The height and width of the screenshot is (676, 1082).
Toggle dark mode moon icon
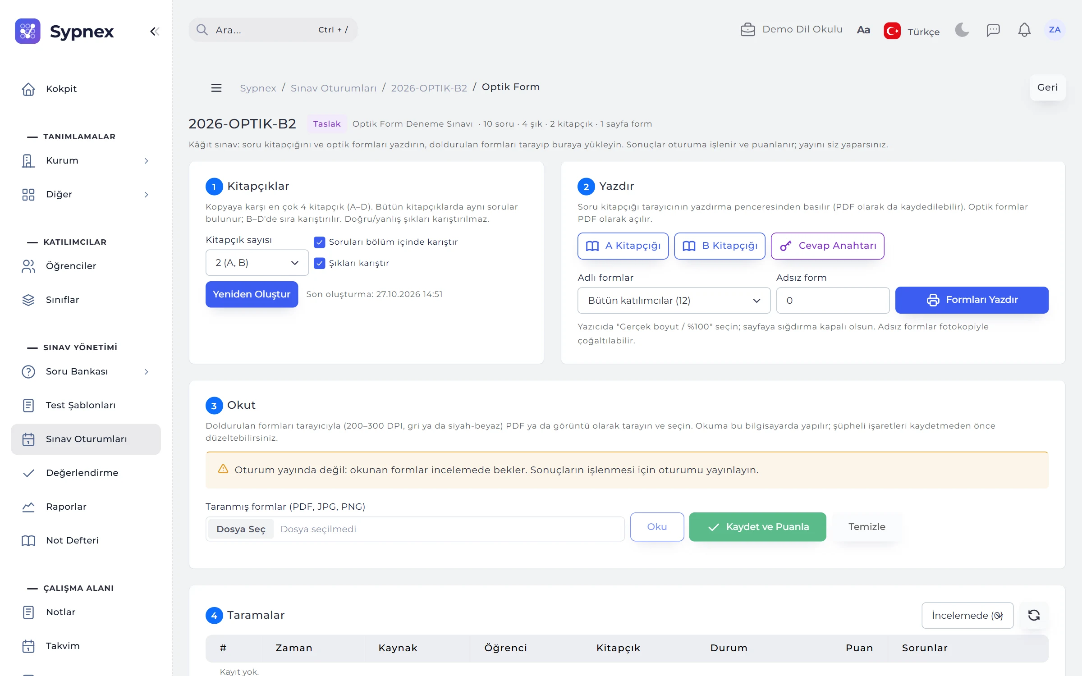click(962, 30)
